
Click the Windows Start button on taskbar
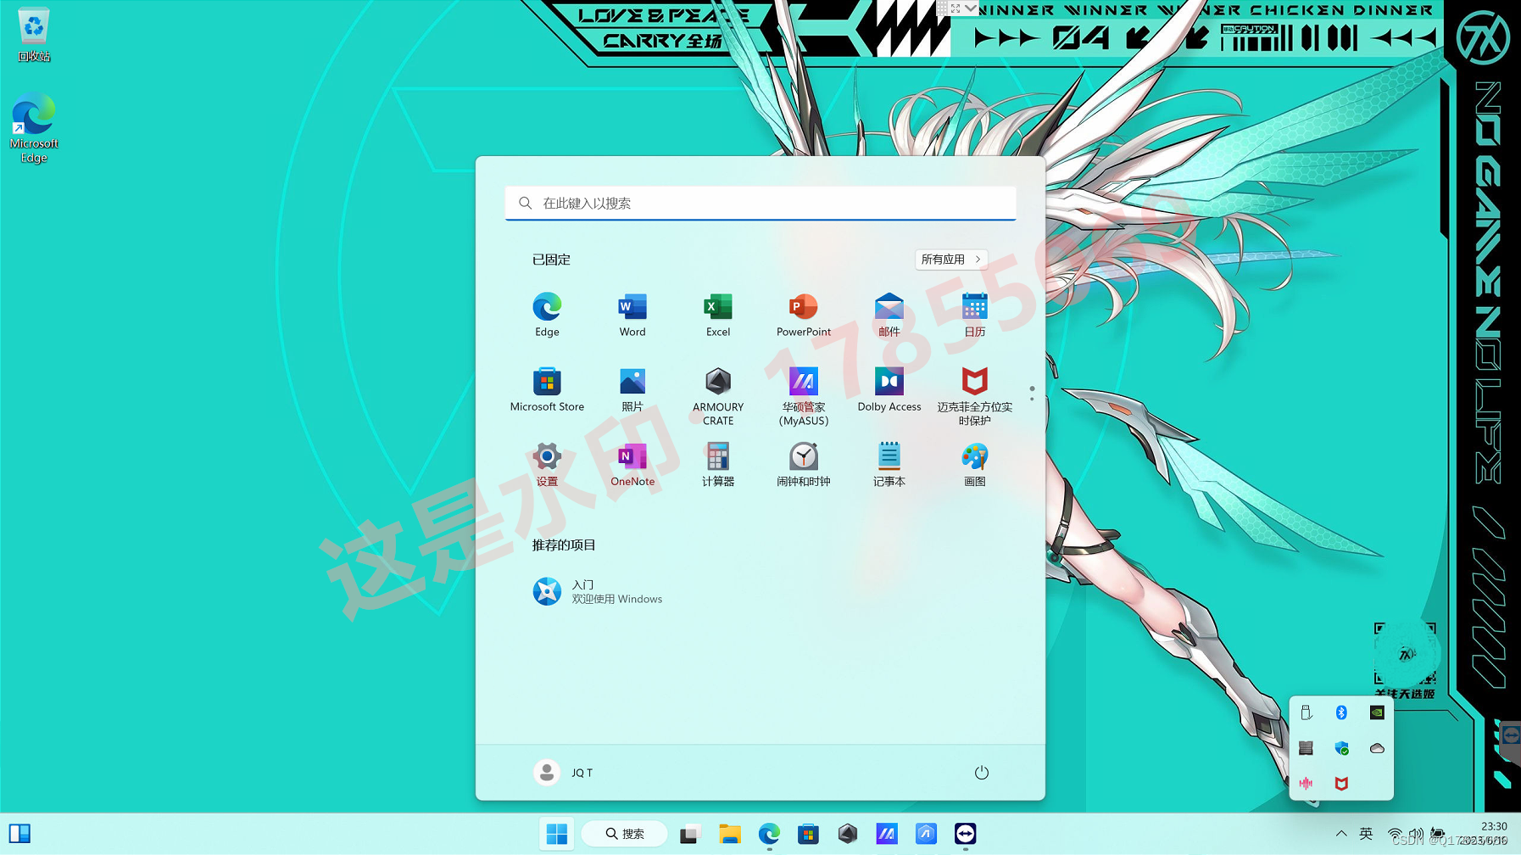point(557,835)
